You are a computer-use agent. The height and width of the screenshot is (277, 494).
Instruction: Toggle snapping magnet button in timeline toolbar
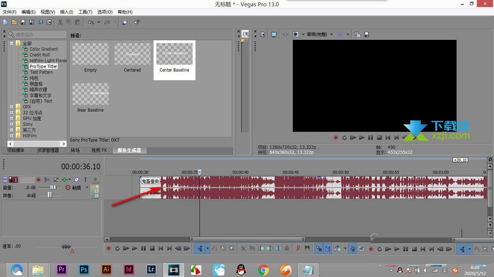pyautogui.click(x=319, y=248)
